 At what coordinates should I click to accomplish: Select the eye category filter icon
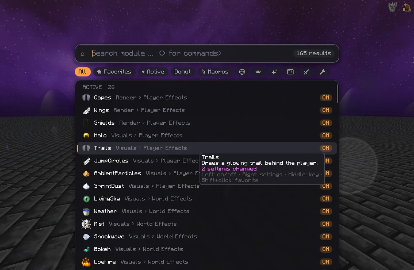[x=258, y=72]
